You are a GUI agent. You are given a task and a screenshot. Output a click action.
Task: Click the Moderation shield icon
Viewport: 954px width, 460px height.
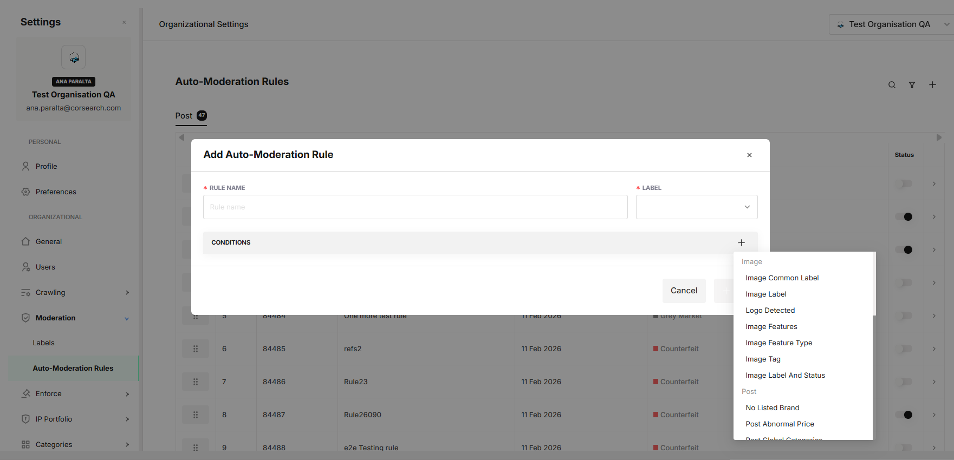coord(25,318)
